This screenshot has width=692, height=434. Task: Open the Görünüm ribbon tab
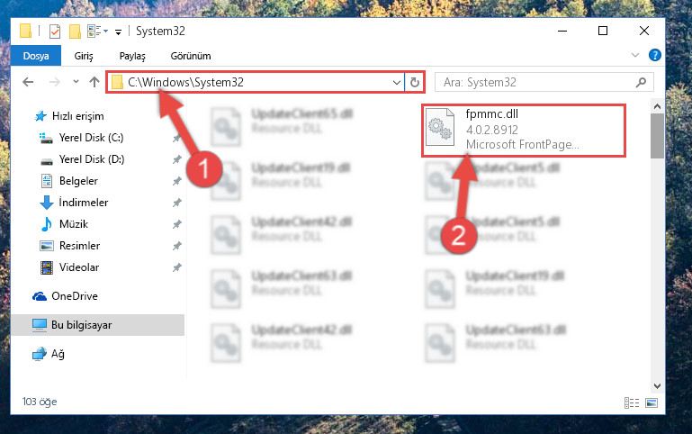(x=191, y=56)
